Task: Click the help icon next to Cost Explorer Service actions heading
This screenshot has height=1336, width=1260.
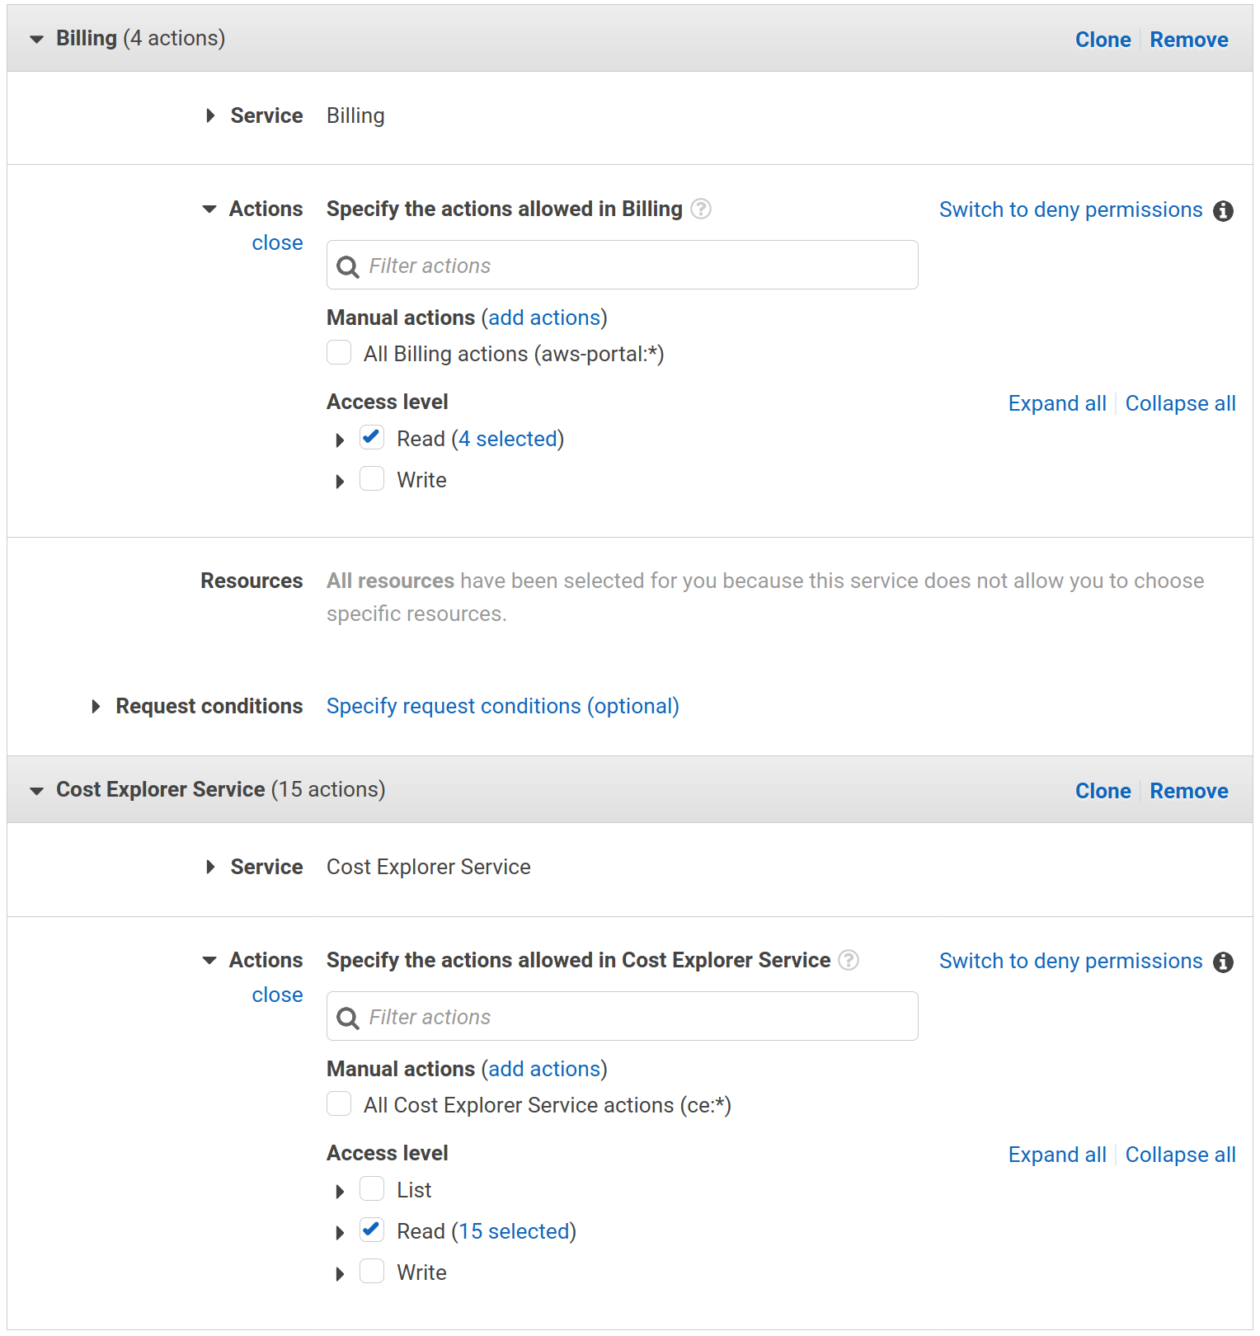Action: coord(849,961)
